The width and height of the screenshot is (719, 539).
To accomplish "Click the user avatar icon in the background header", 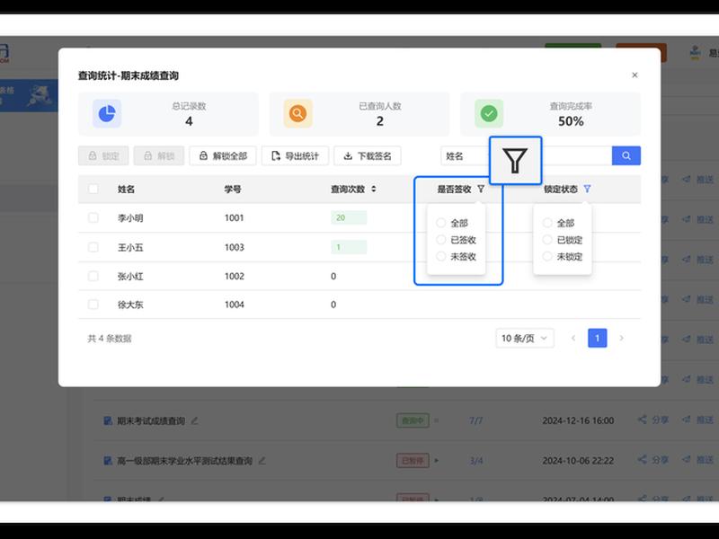I will coord(695,53).
